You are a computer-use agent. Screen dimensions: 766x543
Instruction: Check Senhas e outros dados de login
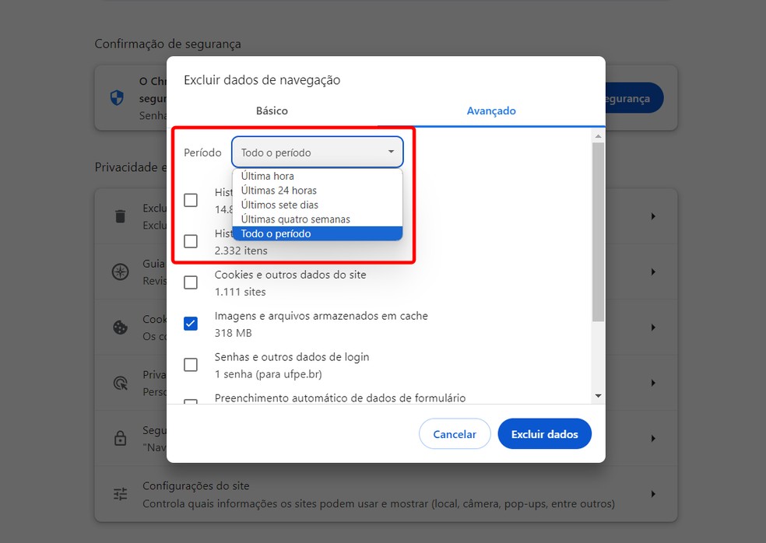pyautogui.click(x=190, y=365)
